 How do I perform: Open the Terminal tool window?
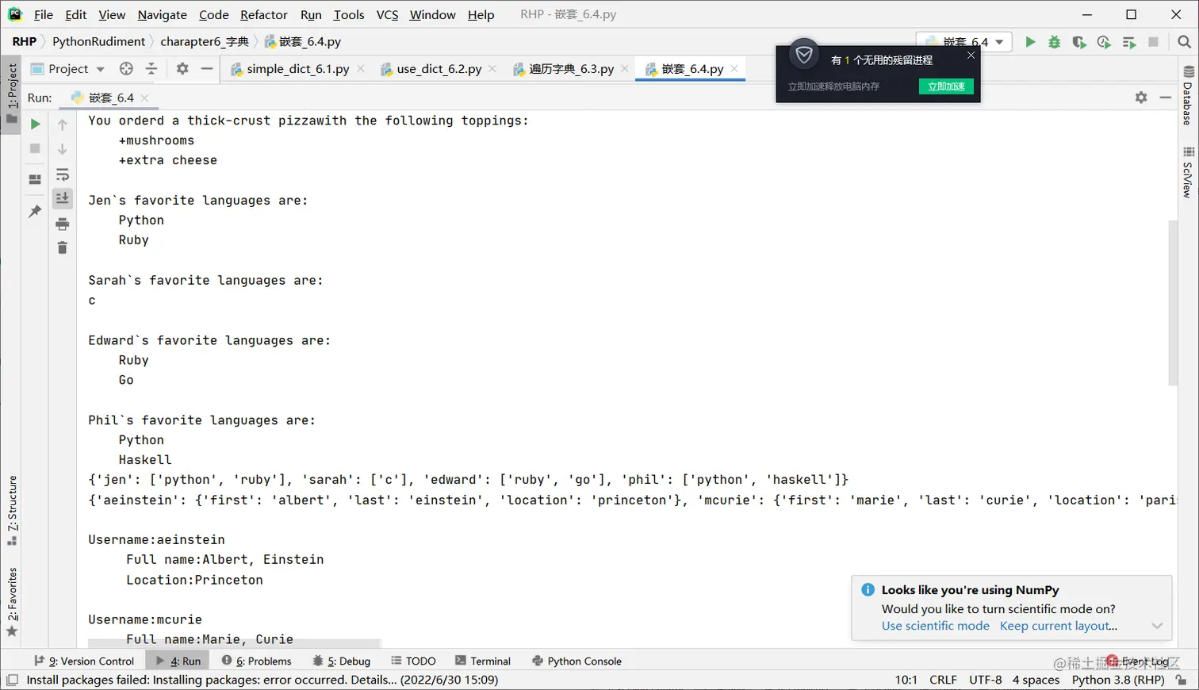483,661
